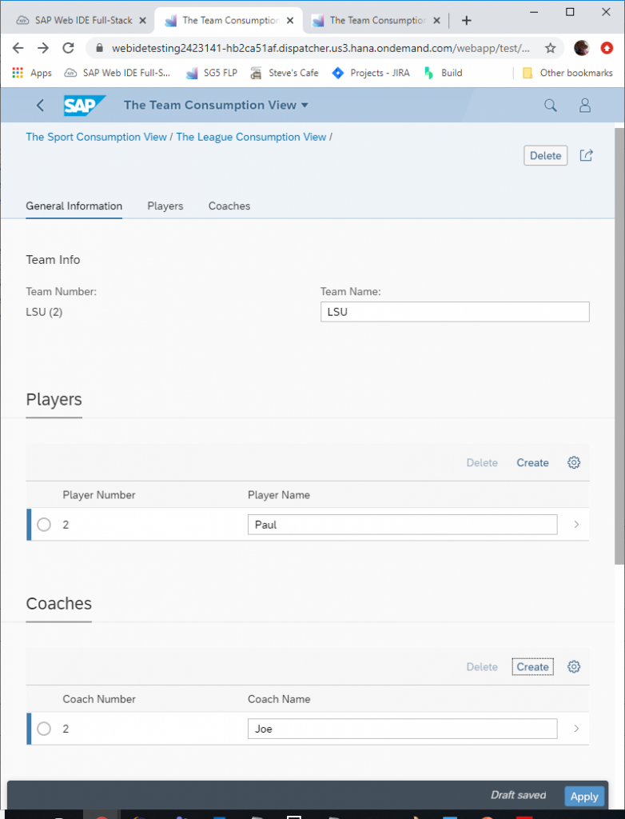
Task: Reload the page with the refresh icon
Action: [68, 48]
